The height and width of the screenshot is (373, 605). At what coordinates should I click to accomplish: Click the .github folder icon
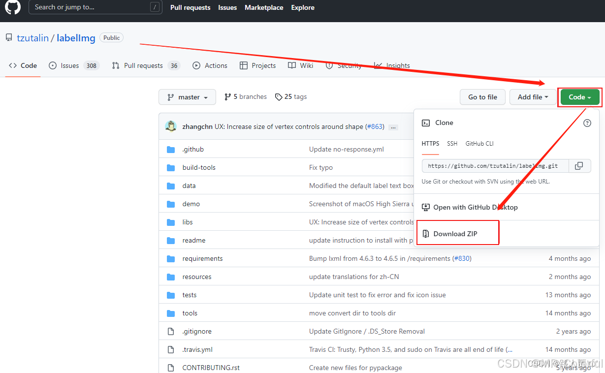171,149
